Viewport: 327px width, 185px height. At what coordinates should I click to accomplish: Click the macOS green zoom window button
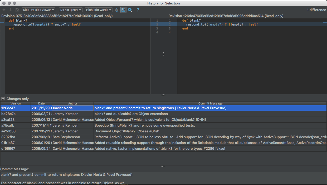coord(14,3)
